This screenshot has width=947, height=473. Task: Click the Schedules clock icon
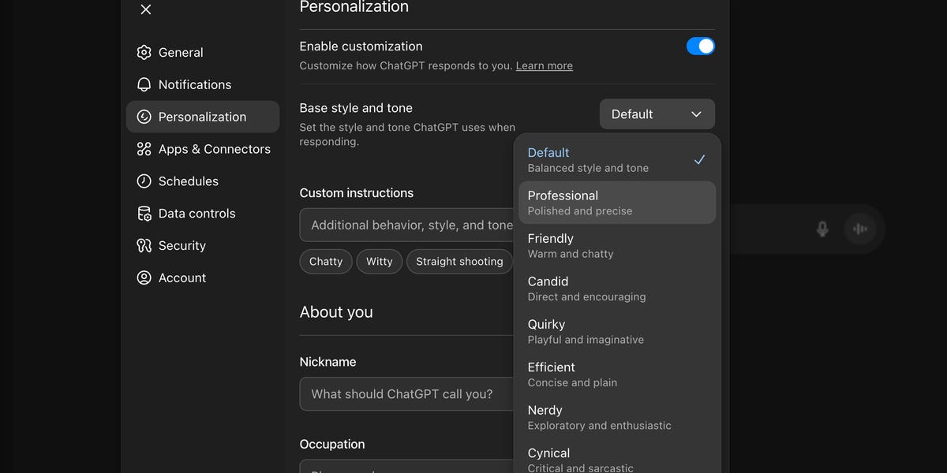(144, 181)
